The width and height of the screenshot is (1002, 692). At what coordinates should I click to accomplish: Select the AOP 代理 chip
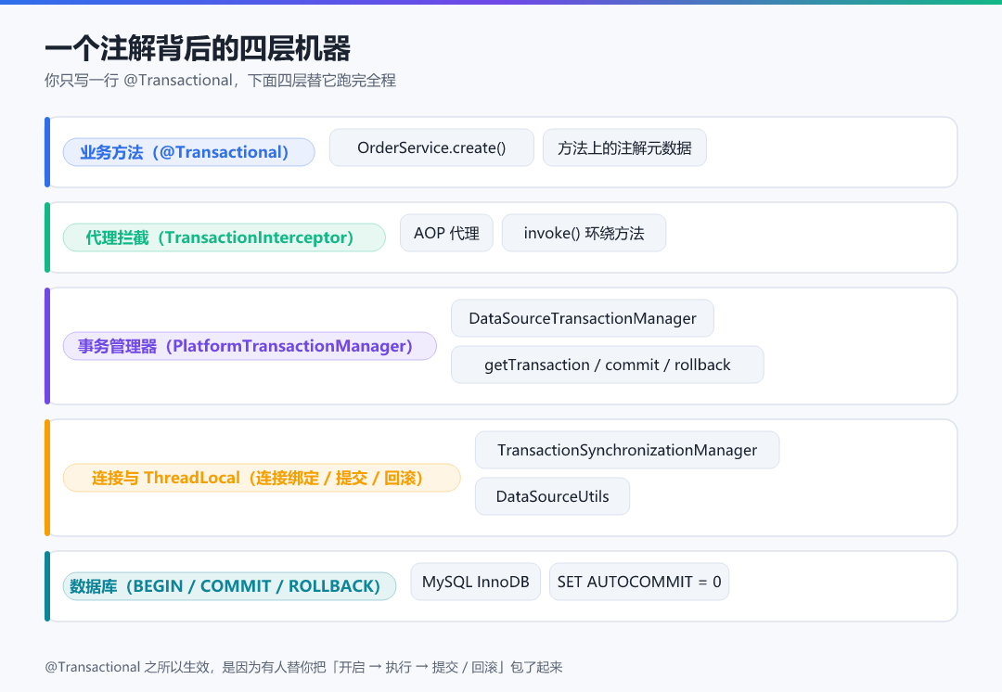point(446,233)
